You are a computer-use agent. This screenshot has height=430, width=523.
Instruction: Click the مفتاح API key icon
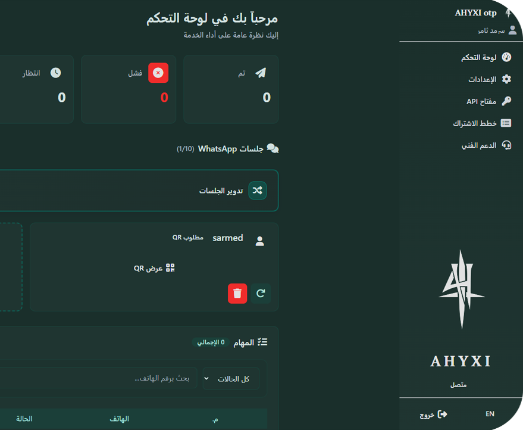(506, 101)
